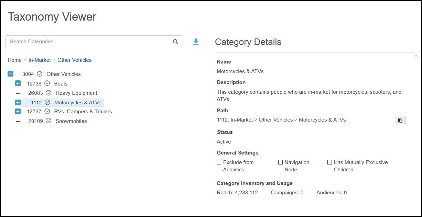The image size is (422, 217).
Task: Click status check icon beside RVs, Campers & Trailers
Action: (47, 111)
